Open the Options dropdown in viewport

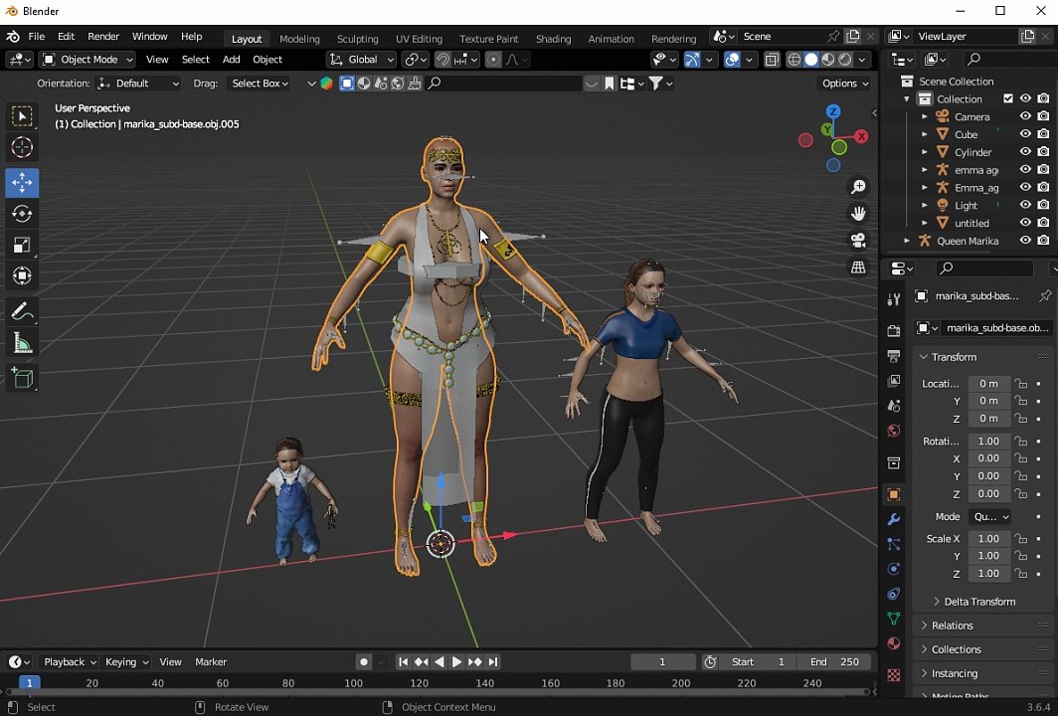tap(845, 83)
